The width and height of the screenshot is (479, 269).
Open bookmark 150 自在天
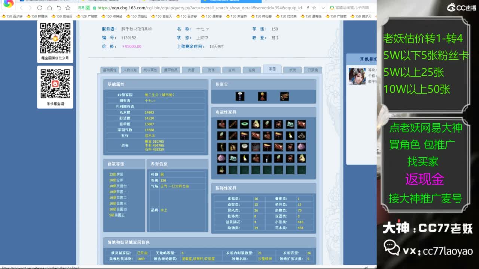[161, 16]
